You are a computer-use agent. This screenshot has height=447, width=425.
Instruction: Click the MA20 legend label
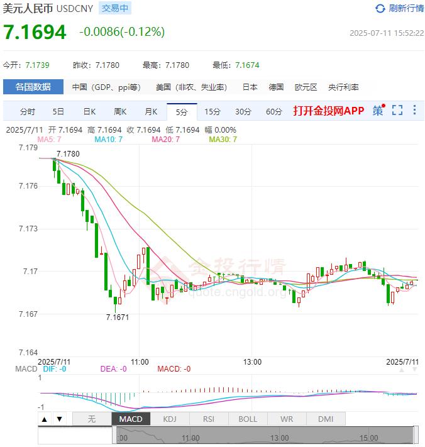(x=165, y=140)
